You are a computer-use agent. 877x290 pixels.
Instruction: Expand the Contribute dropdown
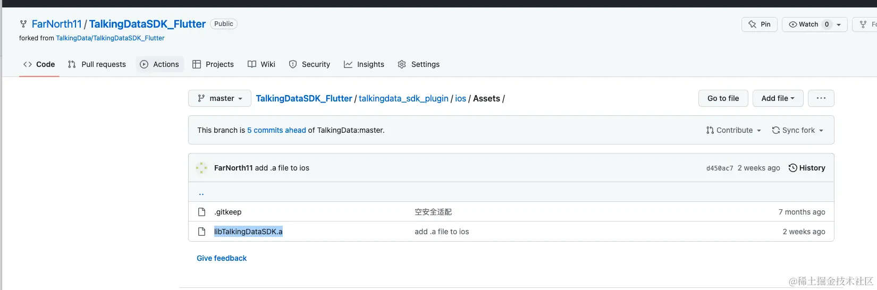[734, 130]
